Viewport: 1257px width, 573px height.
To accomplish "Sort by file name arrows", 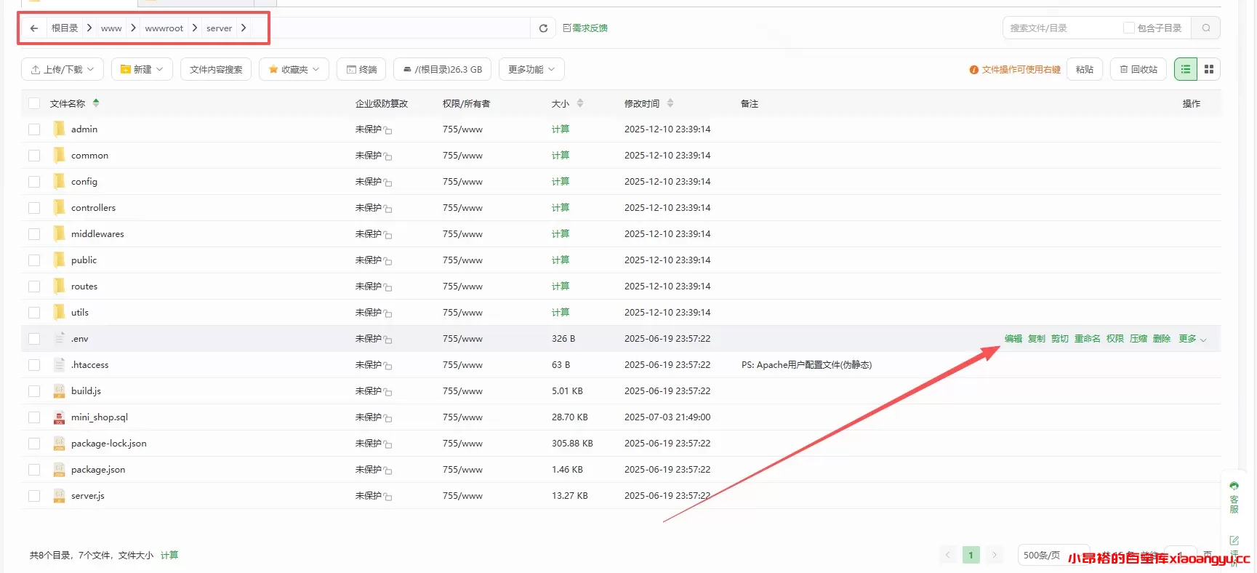I will [96, 103].
